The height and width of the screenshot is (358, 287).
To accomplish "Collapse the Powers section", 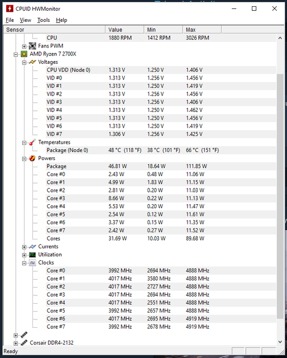I will coord(24,159).
